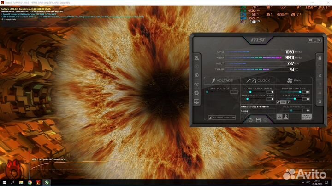332x186 pixels.
Task: Open the Curve Editor
Action: pos(222,118)
